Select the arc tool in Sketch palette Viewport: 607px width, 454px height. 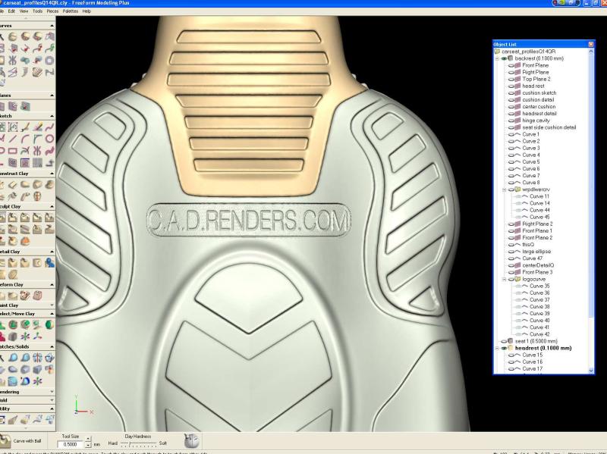point(25,139)
